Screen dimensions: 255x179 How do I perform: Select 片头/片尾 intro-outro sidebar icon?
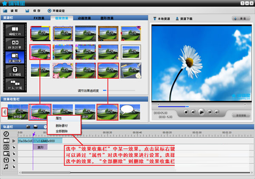pyautogui.click(x=15, y=85)
